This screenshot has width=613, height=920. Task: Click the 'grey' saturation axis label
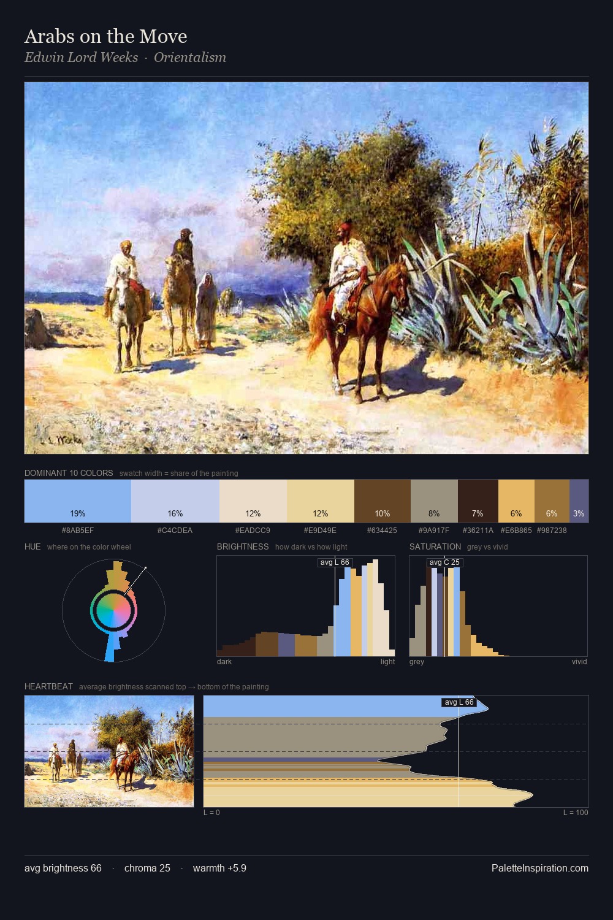[x=417, y=661]
